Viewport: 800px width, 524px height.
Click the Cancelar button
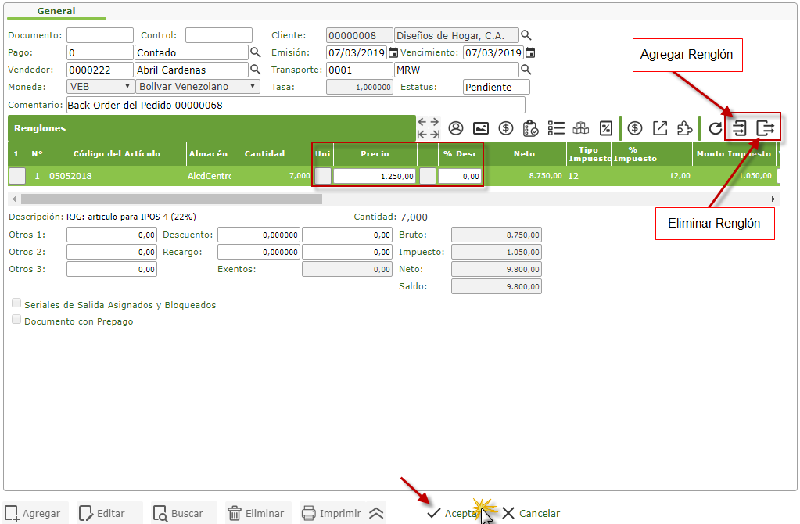(531, 514)
